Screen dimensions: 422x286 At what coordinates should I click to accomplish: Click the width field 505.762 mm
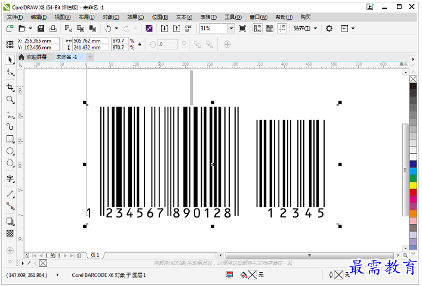click(91, 41)
